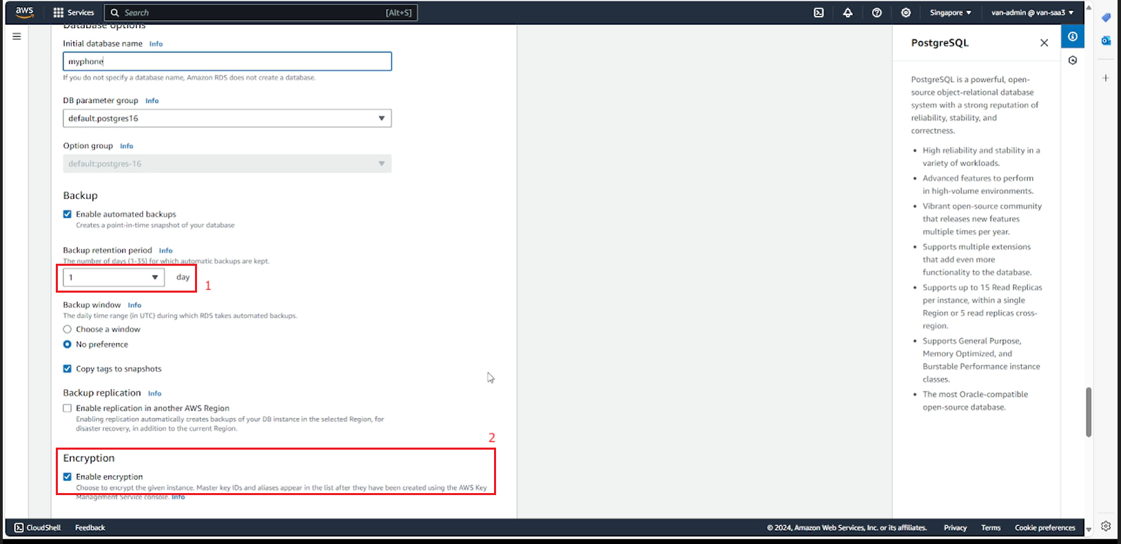
Task: Select the Choose a window radio
Action: point(68,329)
